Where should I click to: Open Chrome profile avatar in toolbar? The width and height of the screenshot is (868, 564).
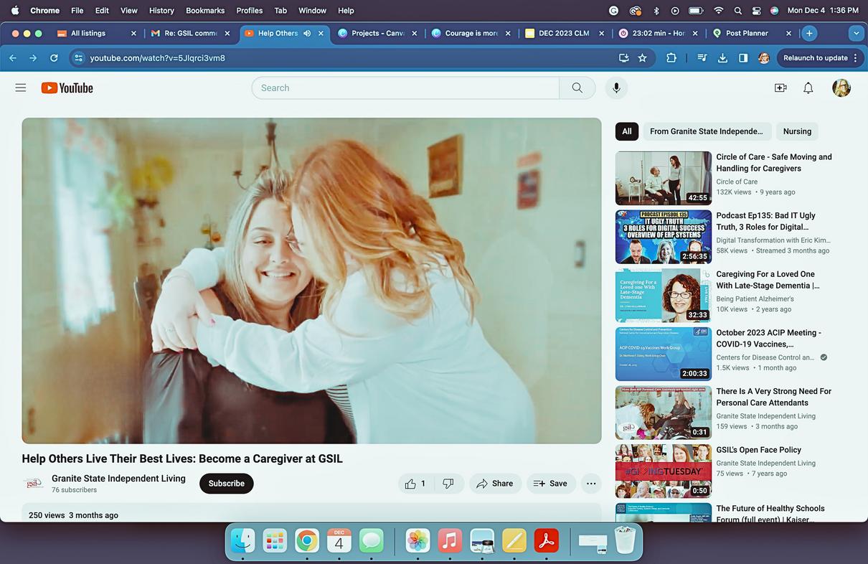(x=764, y=58)
